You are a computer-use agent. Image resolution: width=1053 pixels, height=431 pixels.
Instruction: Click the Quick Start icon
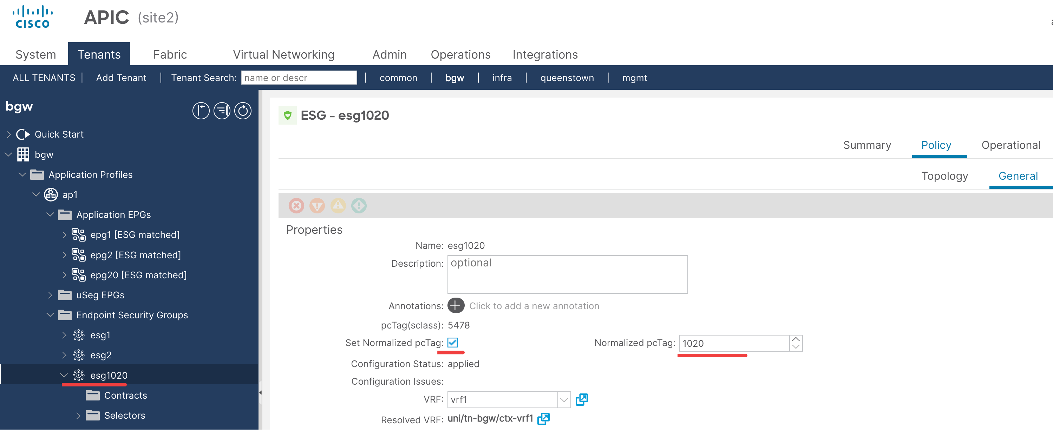pyautogui.click(x=23, y=134)
